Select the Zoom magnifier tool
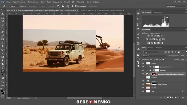Viewport: 187px width, 105px height. 3,82
